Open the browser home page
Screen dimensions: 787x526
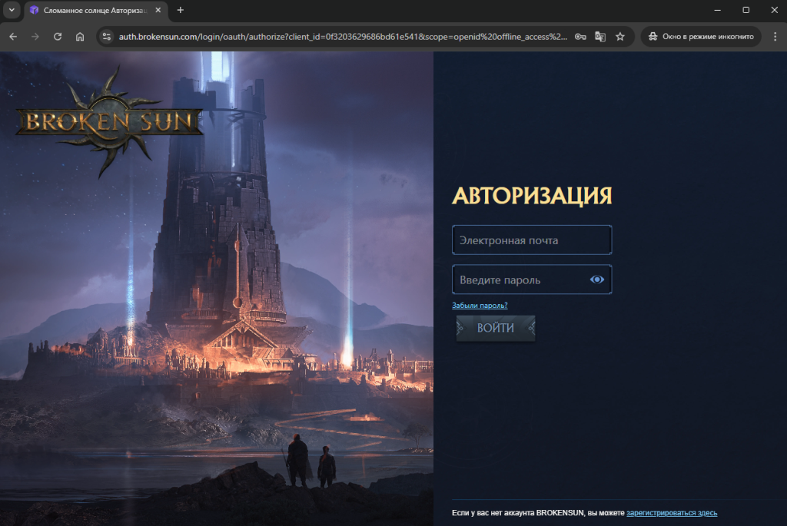[80, 37]
